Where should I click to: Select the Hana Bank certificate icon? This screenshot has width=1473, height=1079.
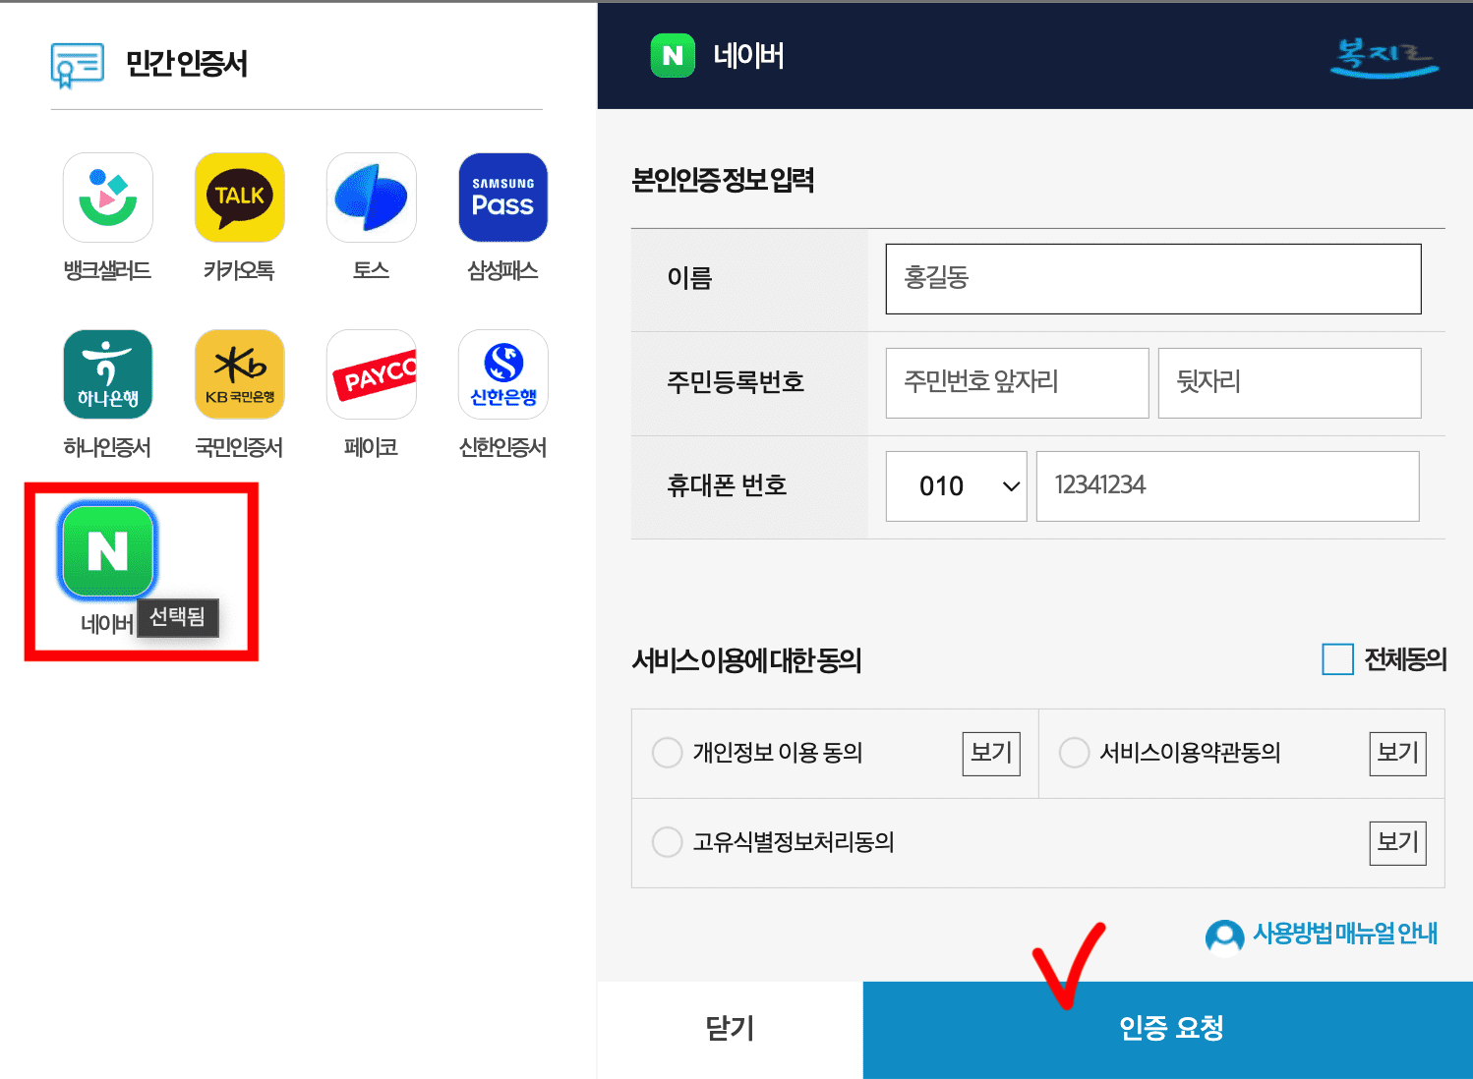pos(108,374)
